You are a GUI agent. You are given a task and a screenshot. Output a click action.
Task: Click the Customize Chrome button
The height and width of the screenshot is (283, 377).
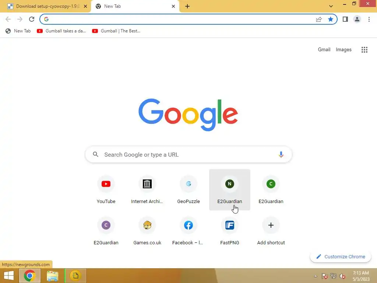coord(341,257)
